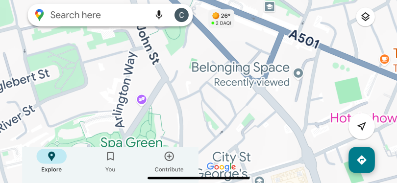Tap the Belonging Space label
The width and height of the screenshot is (397, 183).
click(x=240, y=68)
